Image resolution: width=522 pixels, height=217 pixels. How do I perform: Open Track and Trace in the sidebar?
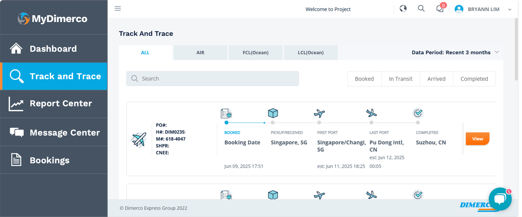point(54,76)
